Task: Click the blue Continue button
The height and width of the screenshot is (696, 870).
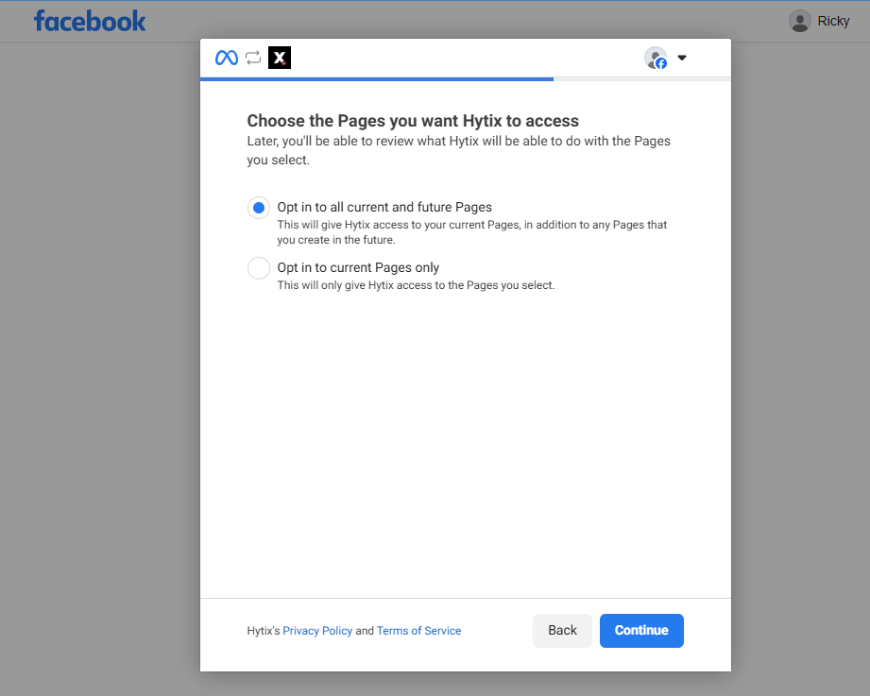Action: (641, 631)
